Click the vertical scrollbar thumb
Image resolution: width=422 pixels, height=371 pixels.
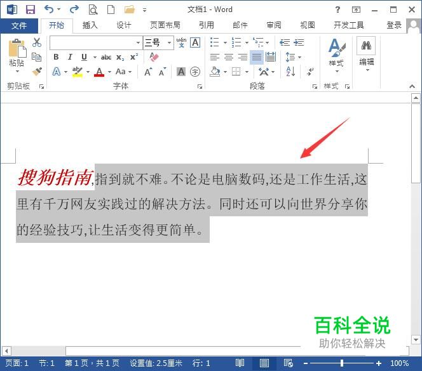[416, 143]
